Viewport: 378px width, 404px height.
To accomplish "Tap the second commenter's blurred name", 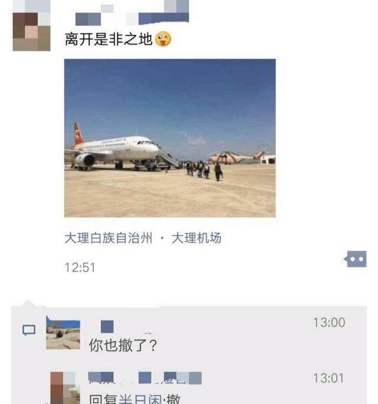I will [x=145, y=378].
